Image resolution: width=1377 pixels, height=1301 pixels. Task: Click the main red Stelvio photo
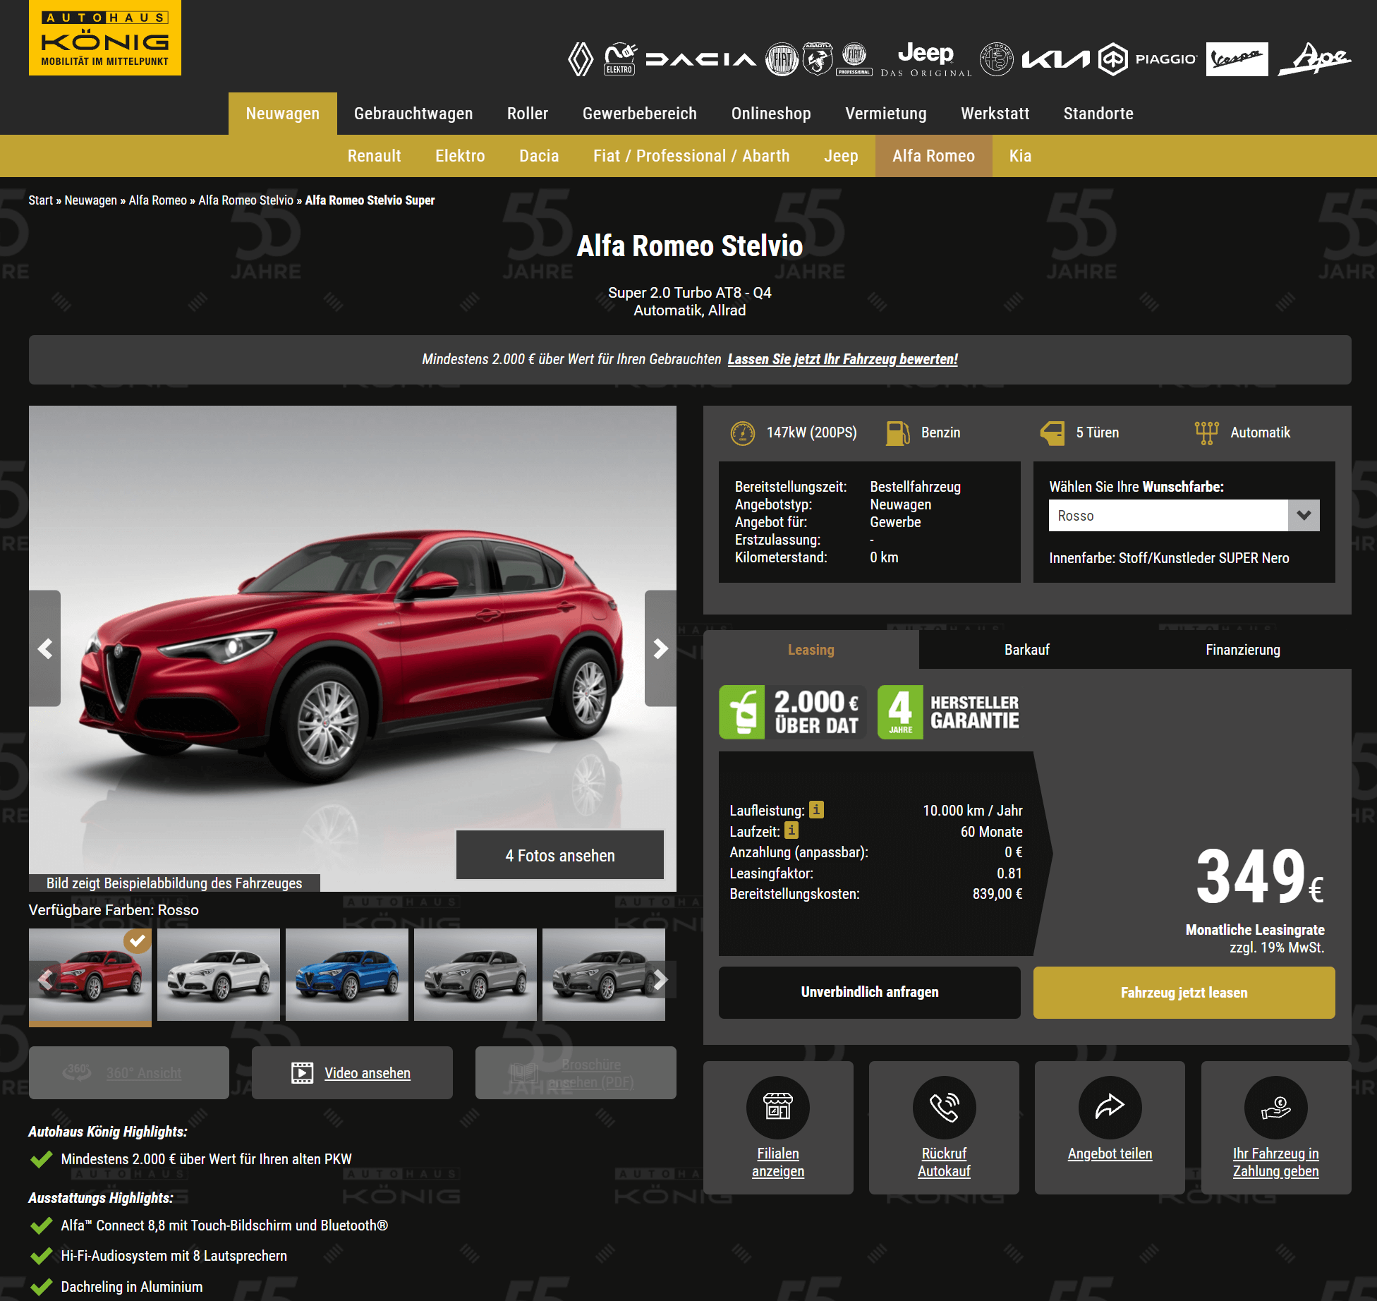pos(353,648)
